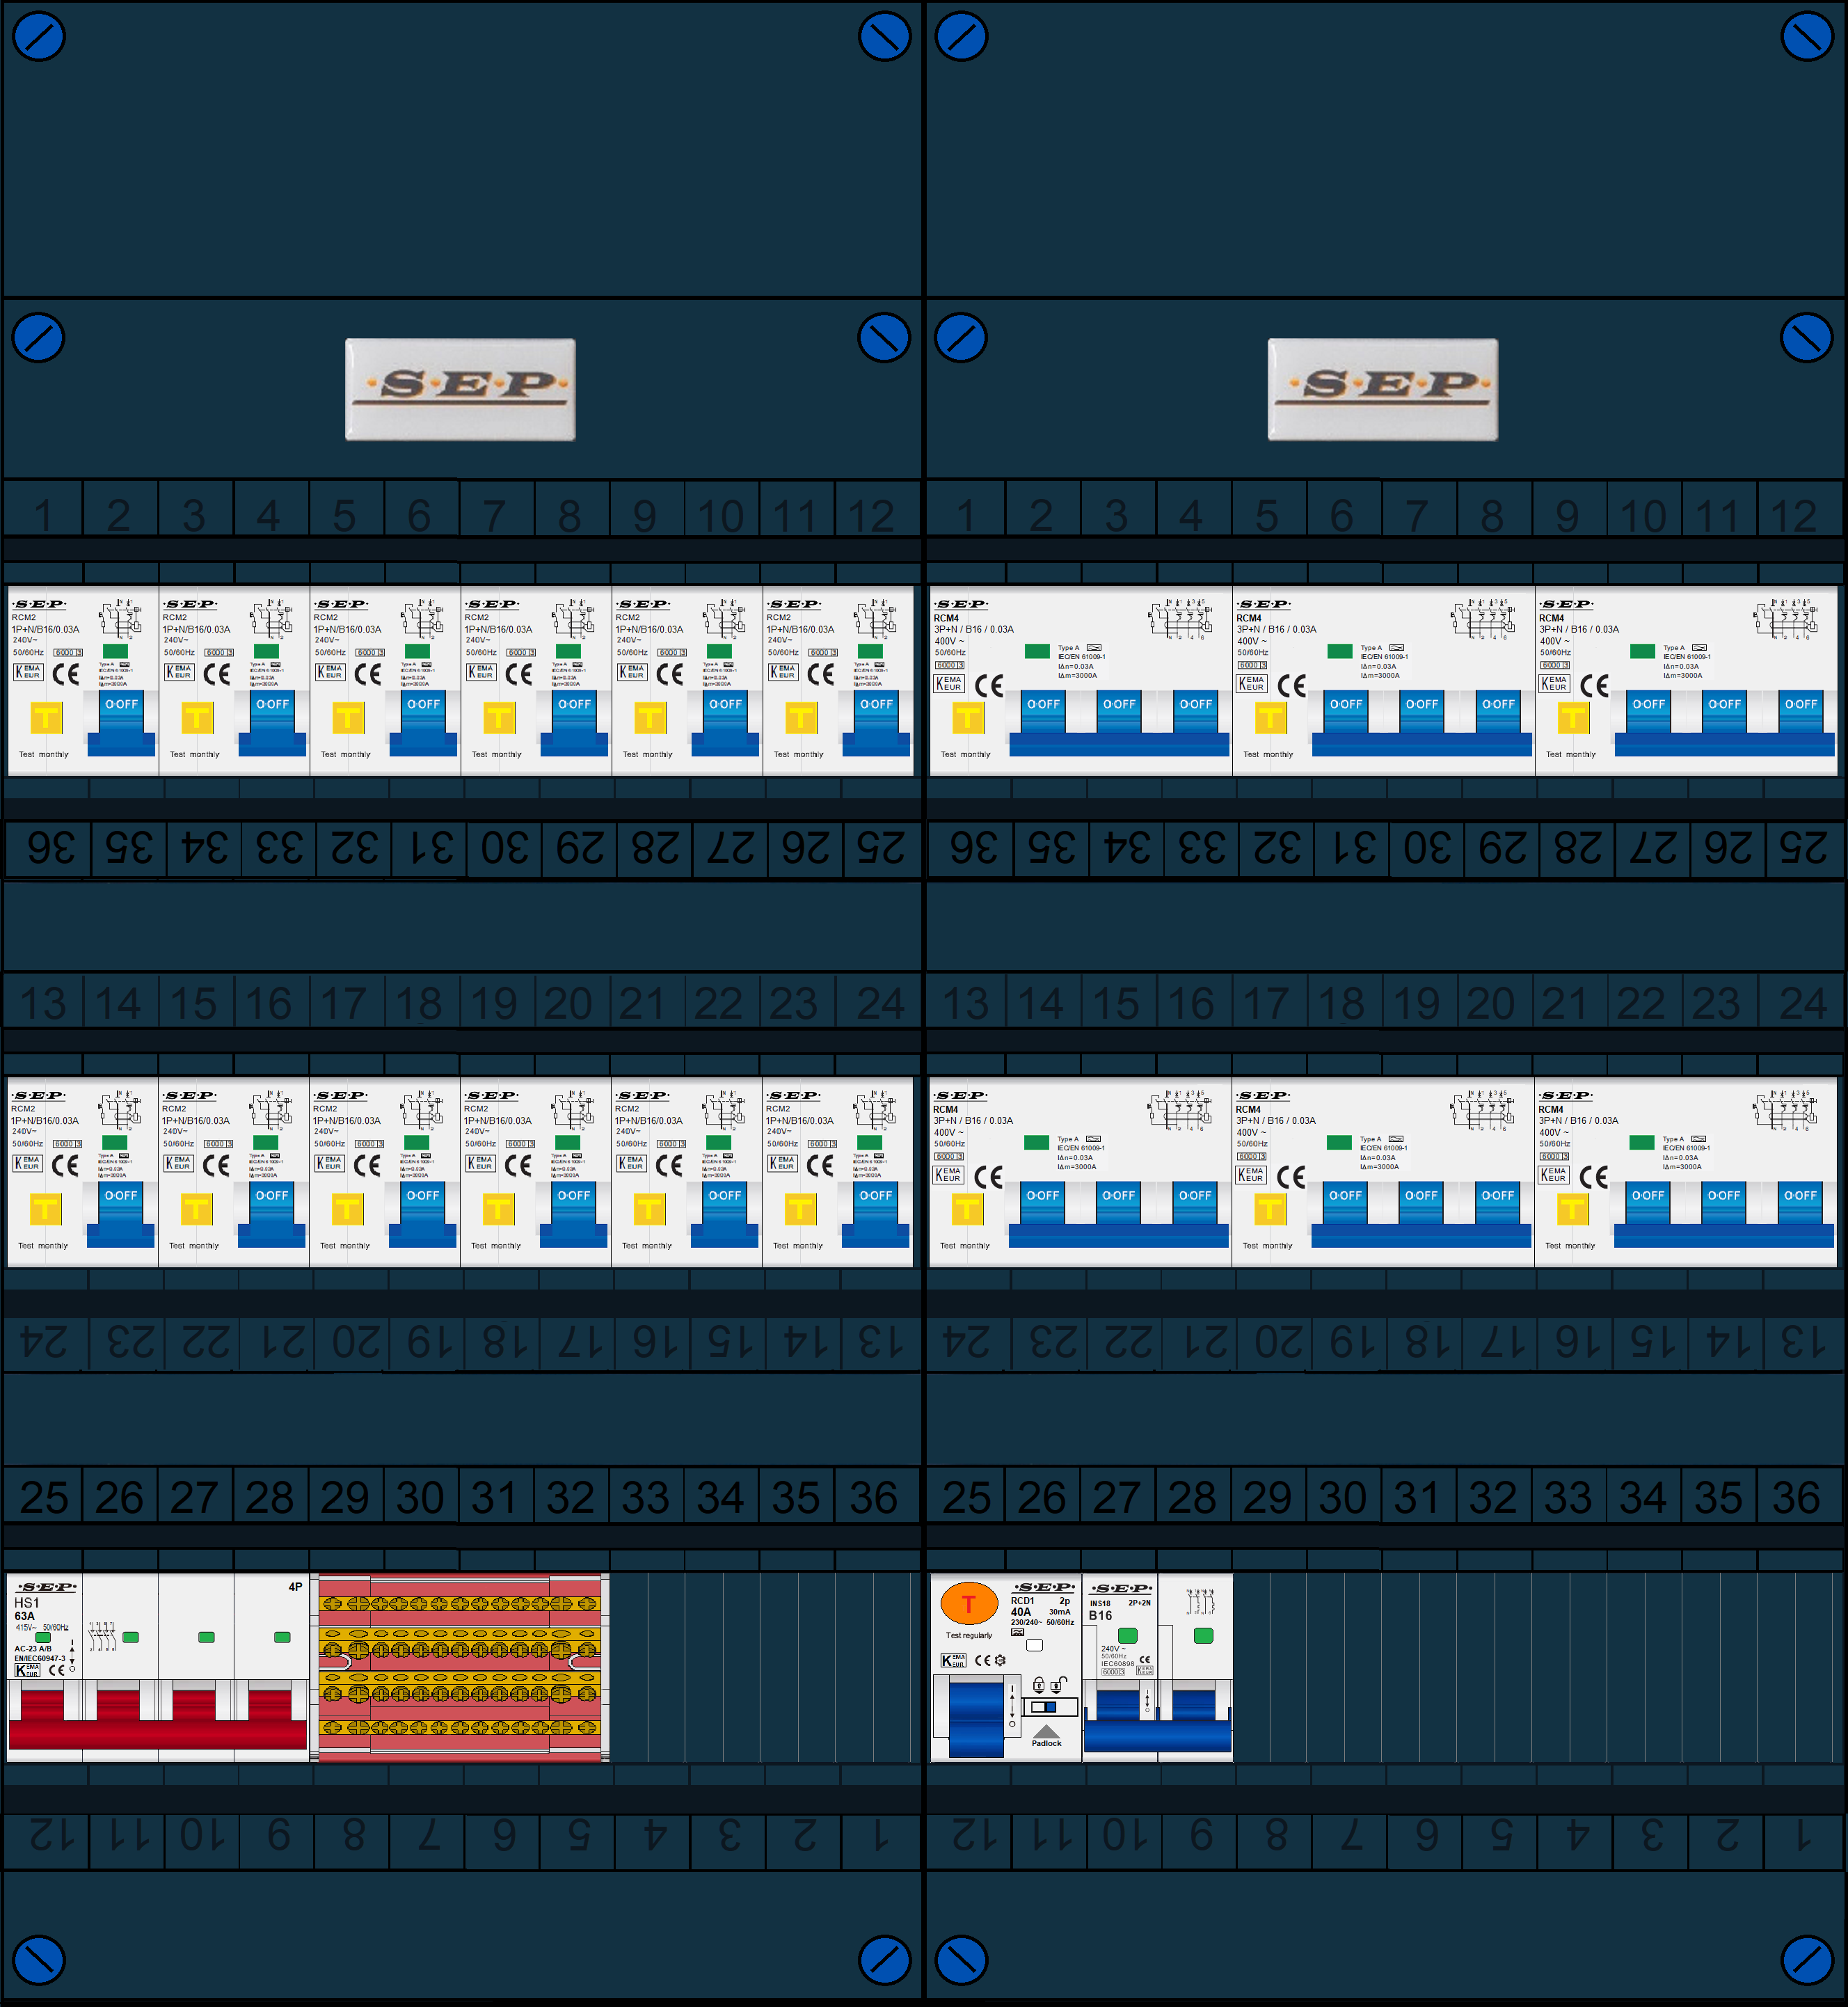Click upright slot number 7 on left panel
Viewport: 1848px width, 2007px height.
click(x=494, y=516)
